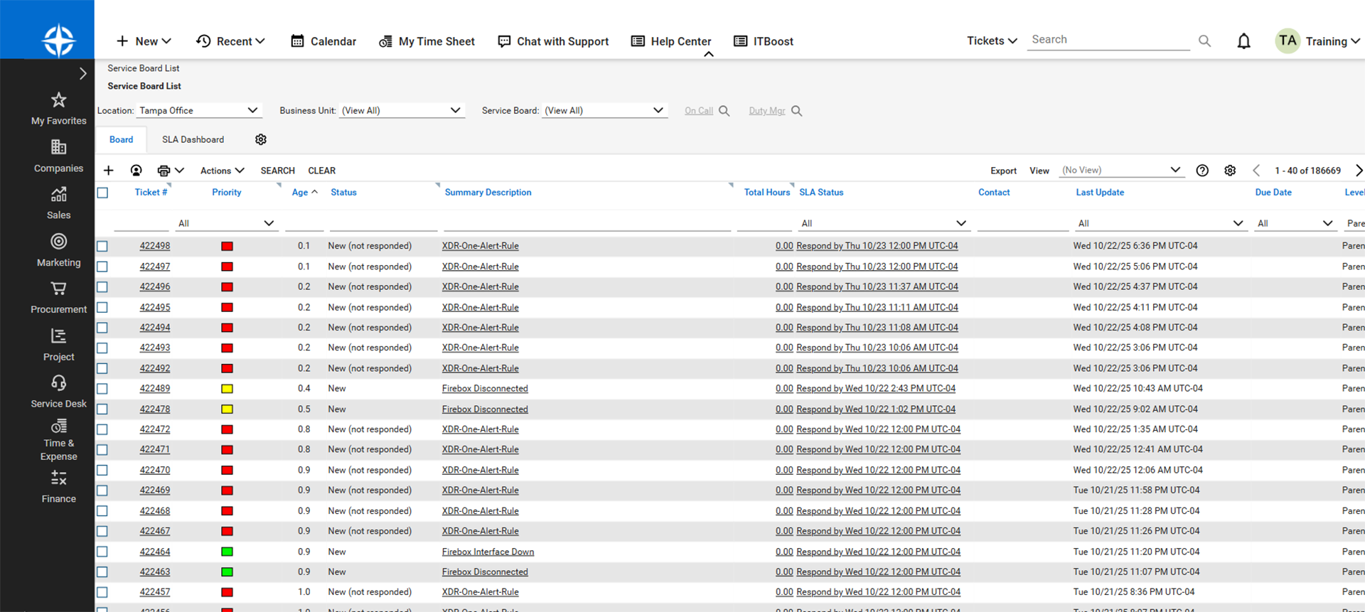Click the notifications bell icon
The image size is (1365, 612).
pyautogui.click(x=1243, y=41)
